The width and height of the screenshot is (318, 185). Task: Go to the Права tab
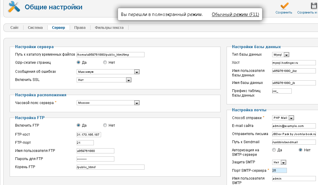pos(80,28)
